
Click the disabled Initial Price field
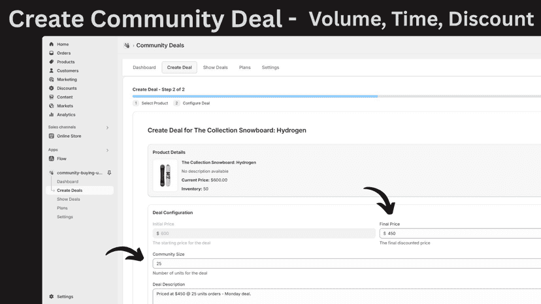coord(264,234)
